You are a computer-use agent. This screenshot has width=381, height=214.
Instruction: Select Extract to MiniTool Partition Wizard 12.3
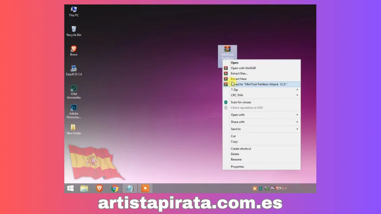point(259,84)
